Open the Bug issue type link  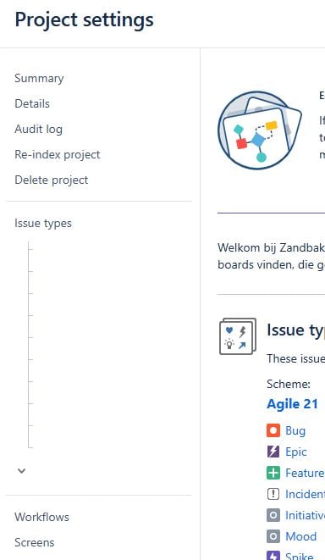point(295,430)
